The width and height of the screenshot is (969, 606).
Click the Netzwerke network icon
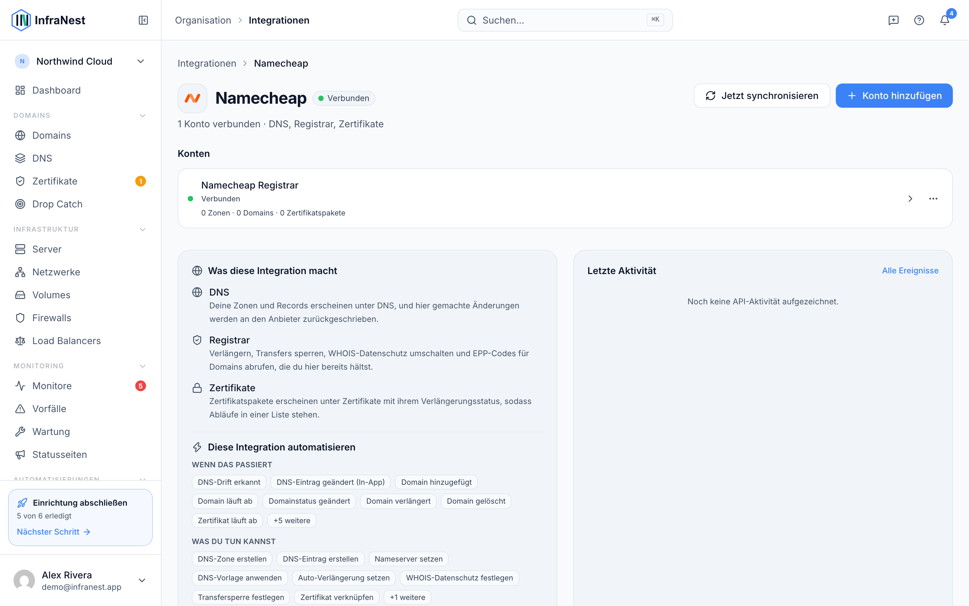(x=20, y=272)
